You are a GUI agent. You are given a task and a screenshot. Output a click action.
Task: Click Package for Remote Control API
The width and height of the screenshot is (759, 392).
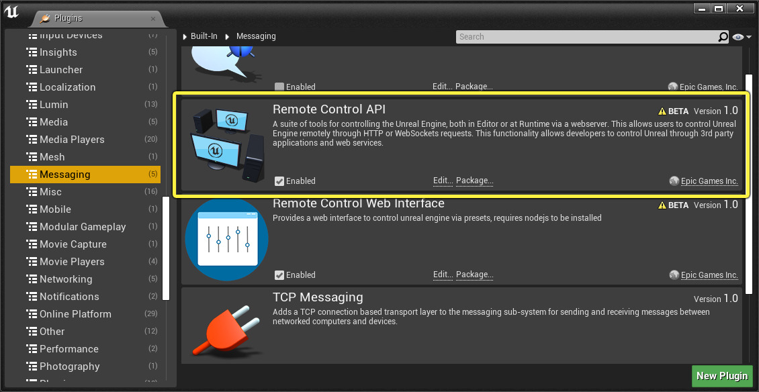(x=474, y=181)
